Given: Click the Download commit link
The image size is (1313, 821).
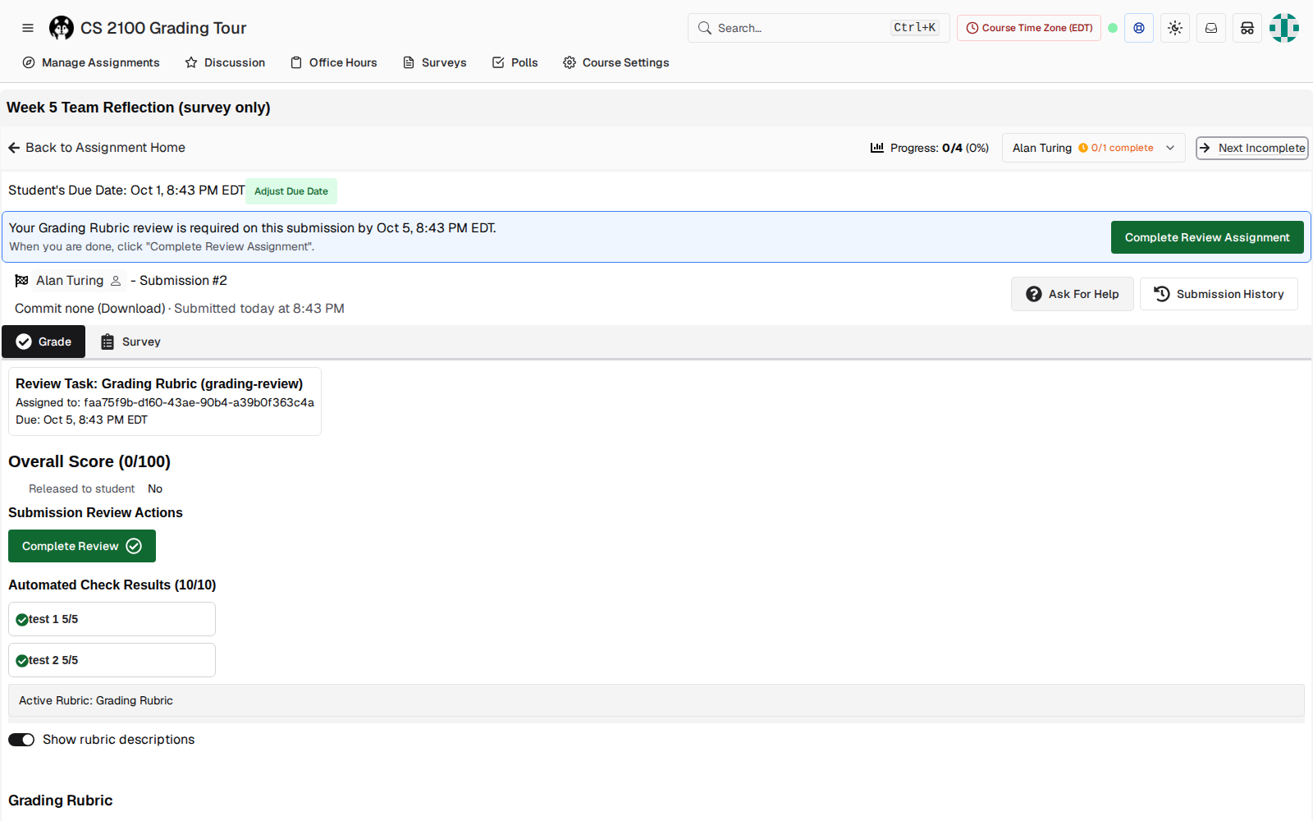Looking at the screenshot, I should [131, 309].
